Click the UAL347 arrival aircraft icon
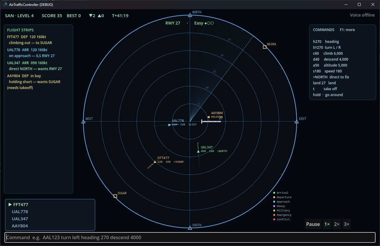This screenshot has height=246, width=380. 198,151
